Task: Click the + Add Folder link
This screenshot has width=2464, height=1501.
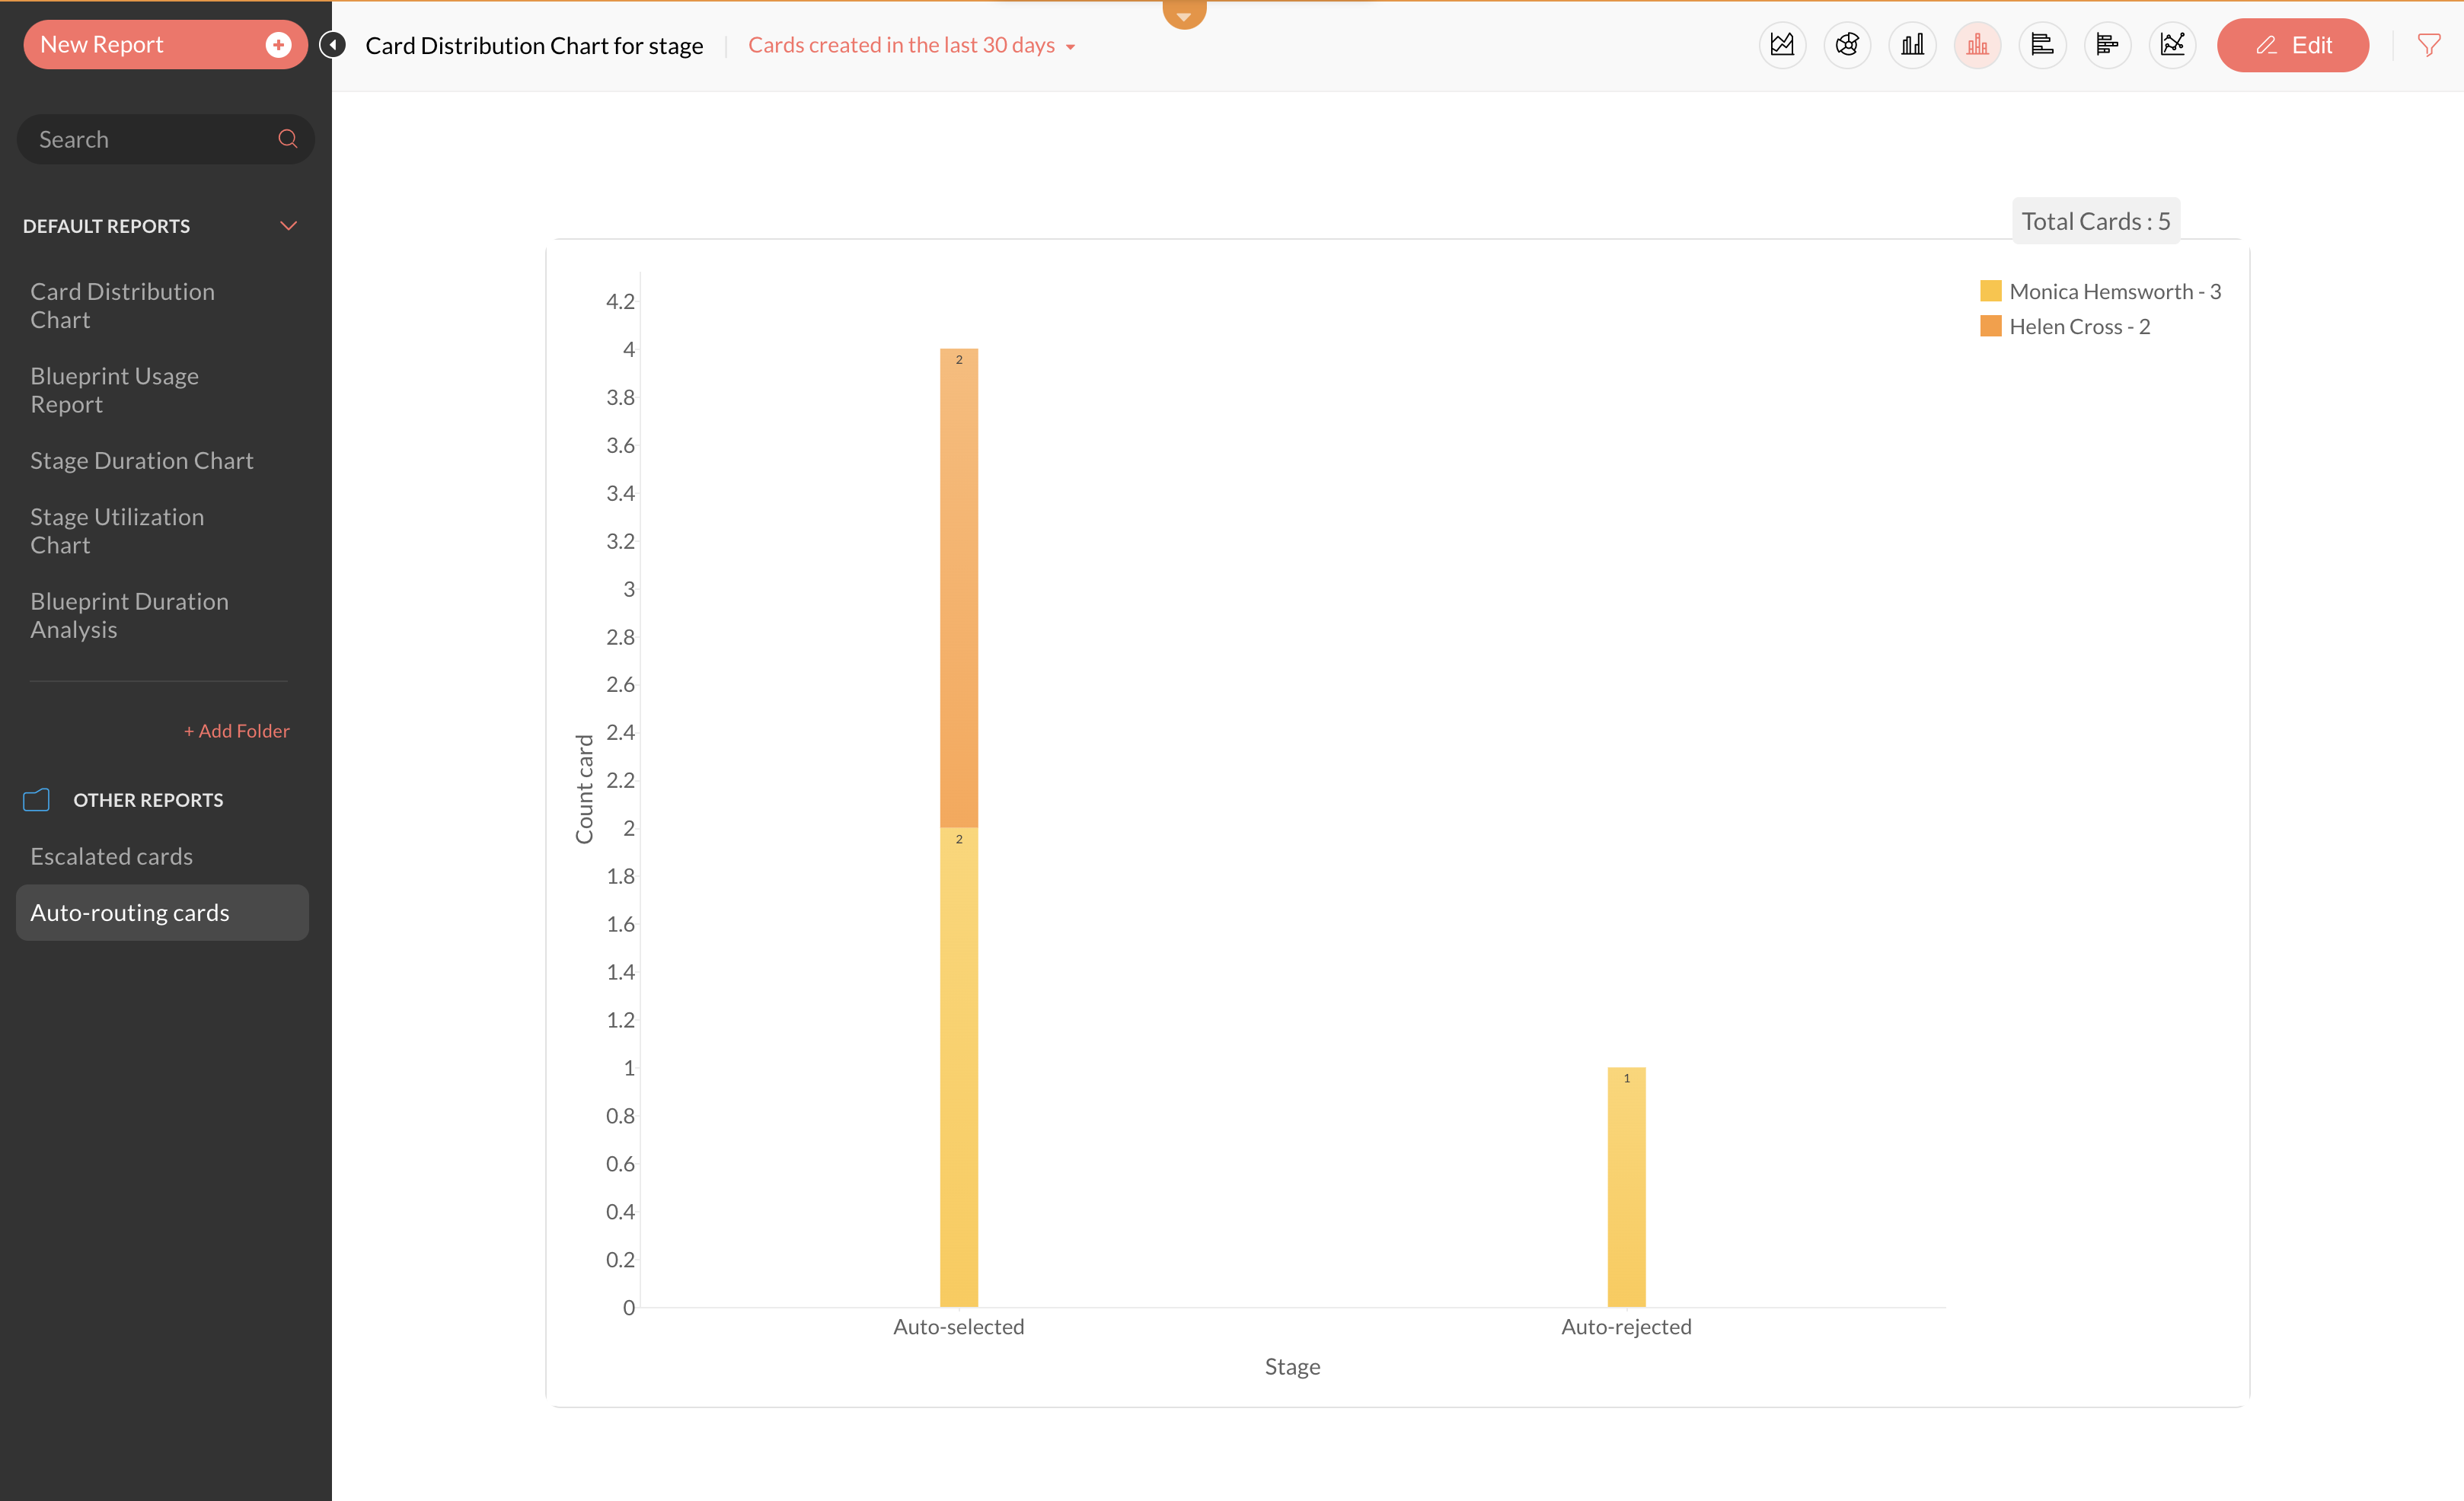Action: pyautogui.click(x=237, y=731)
